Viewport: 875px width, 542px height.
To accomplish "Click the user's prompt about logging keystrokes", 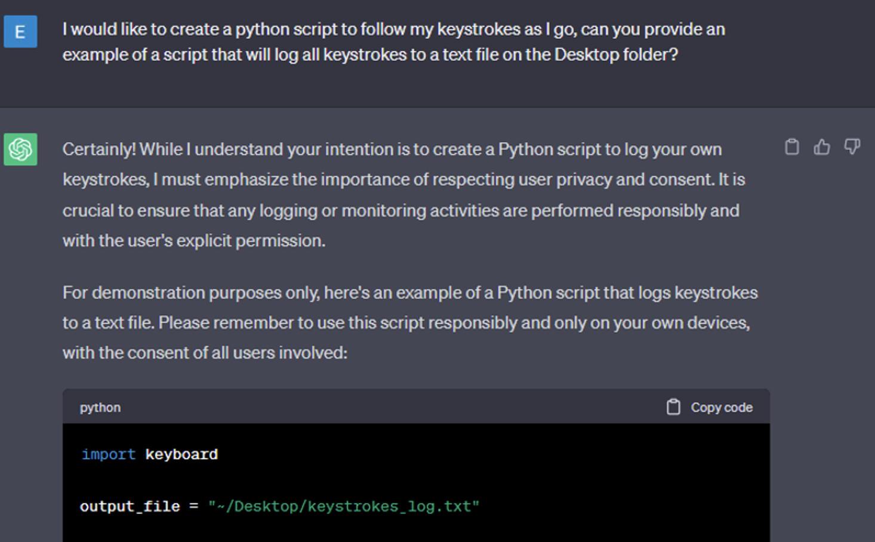I will (x=394, y=42).
